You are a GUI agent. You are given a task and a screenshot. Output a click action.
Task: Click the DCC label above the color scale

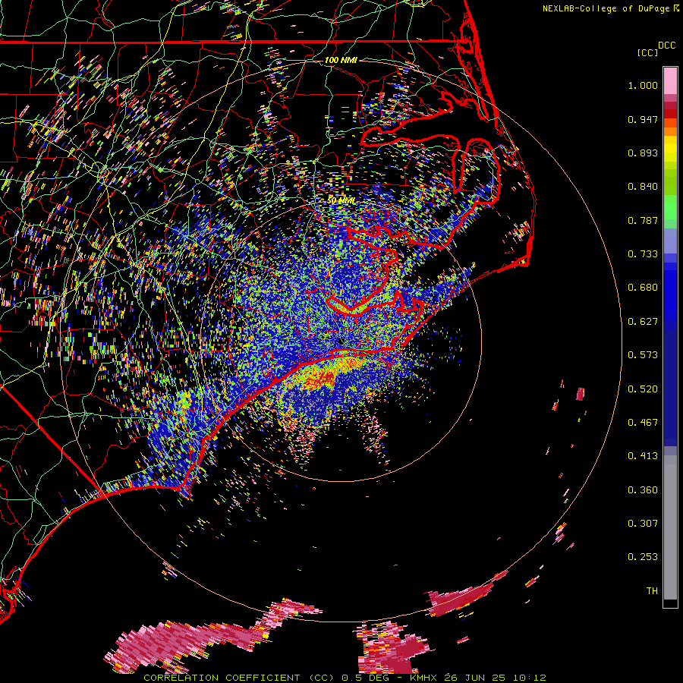click(x=667, y=46)
